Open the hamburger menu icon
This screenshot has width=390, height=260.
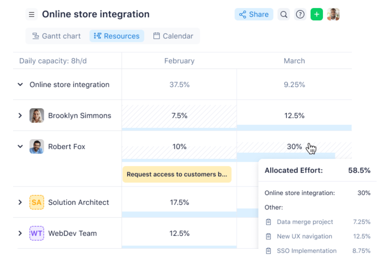(32, 14)
